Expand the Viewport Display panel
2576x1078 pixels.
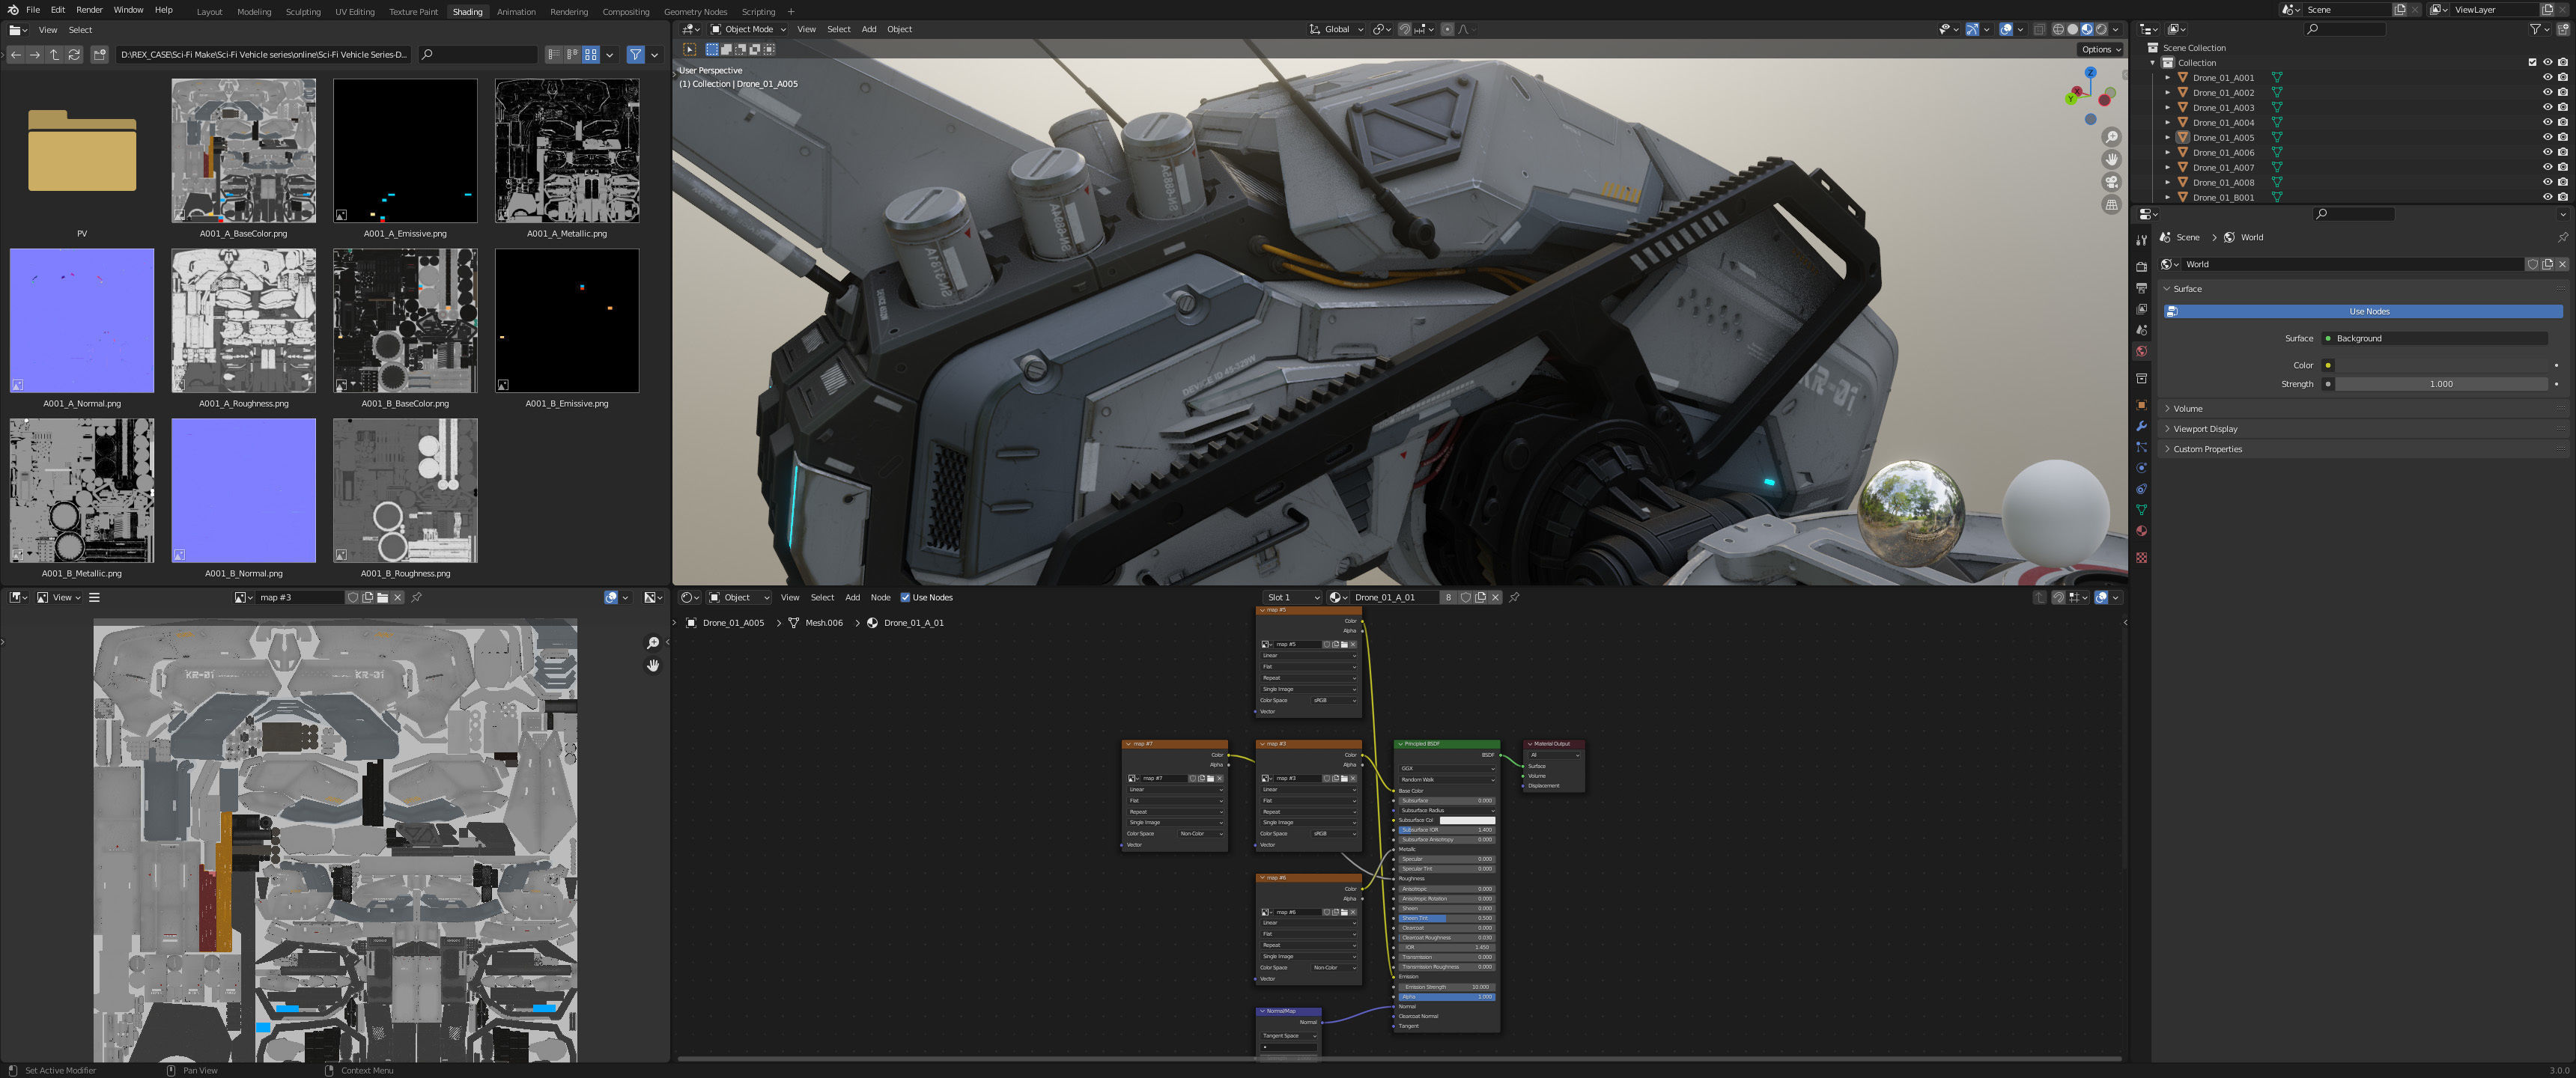click(x=2205, y=429)
